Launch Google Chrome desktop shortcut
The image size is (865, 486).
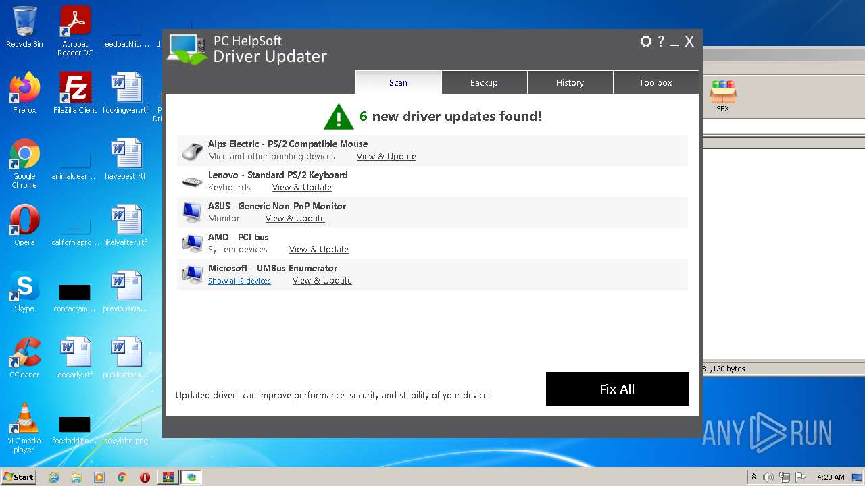(24, 163)
